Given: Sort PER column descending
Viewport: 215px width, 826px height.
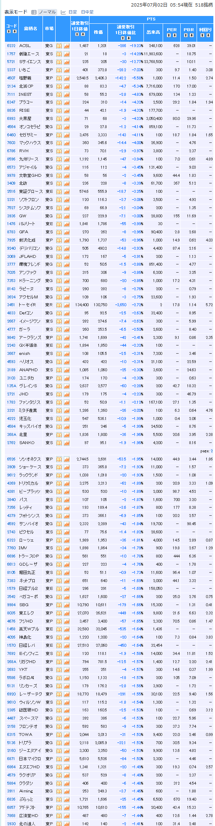Looking at the screenshot, I should point(175,36).
